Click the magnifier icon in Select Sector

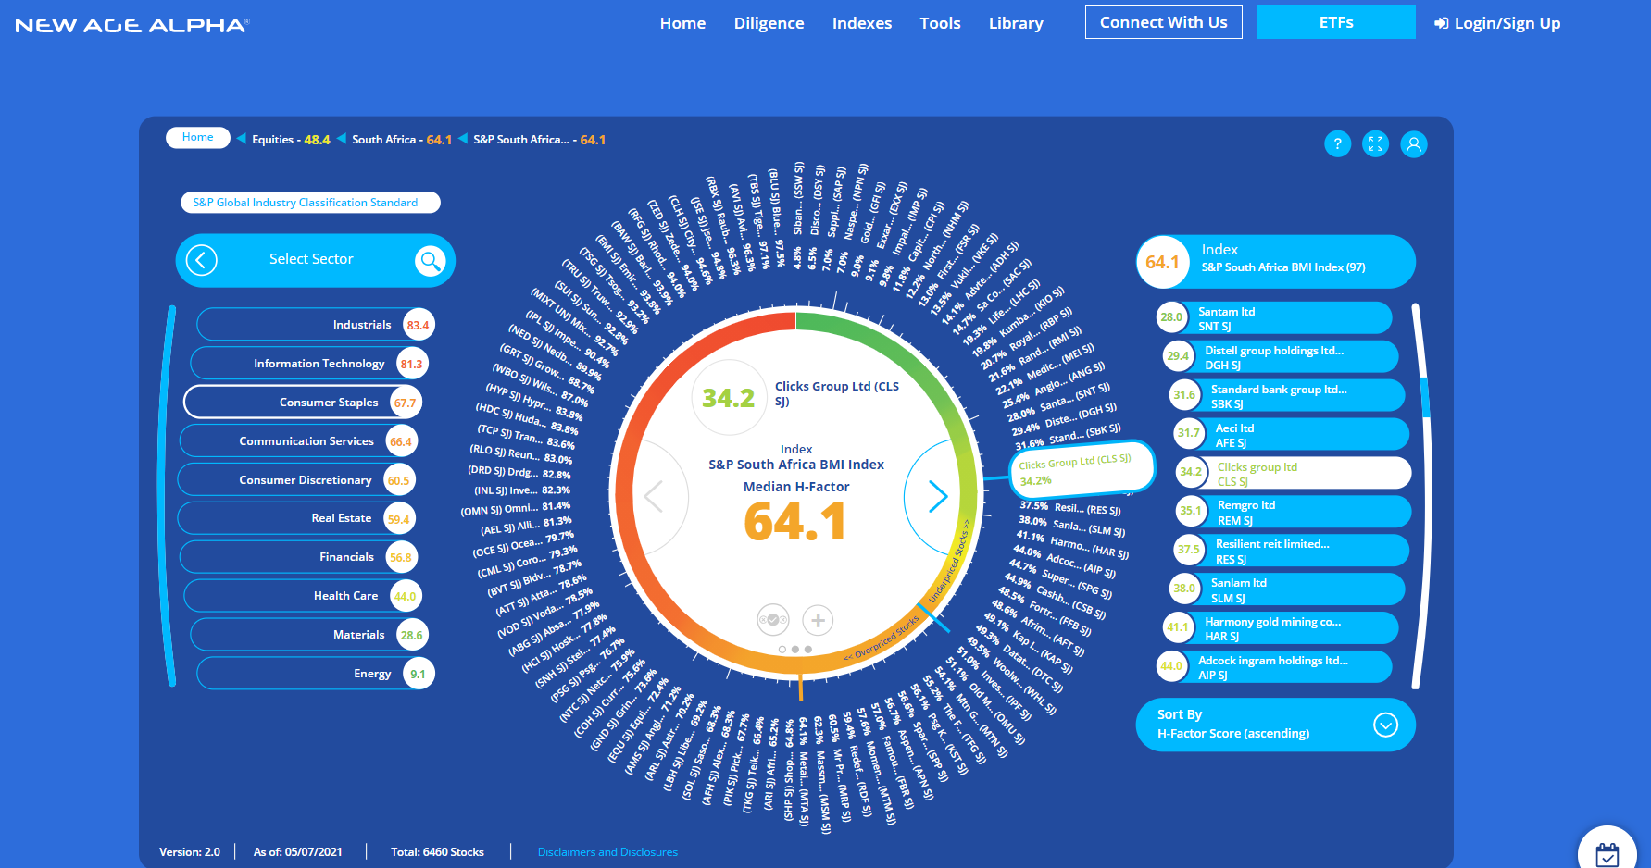click(x=430, y=261)
